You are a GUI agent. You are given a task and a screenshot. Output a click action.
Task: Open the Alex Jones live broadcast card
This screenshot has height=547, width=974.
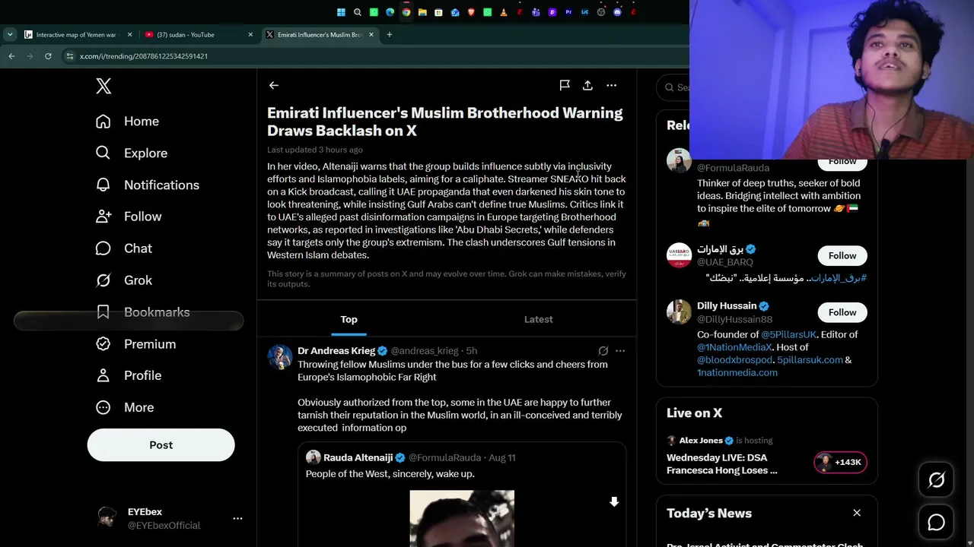tap(766, 455)
